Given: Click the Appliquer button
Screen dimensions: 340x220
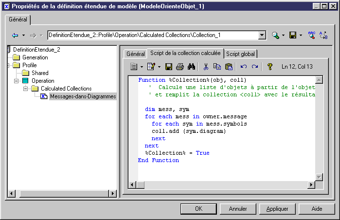Looking at the screenshot, I should coord(277,209).
